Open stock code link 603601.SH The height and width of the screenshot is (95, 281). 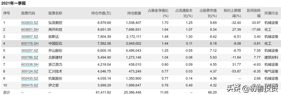[30, 30]
